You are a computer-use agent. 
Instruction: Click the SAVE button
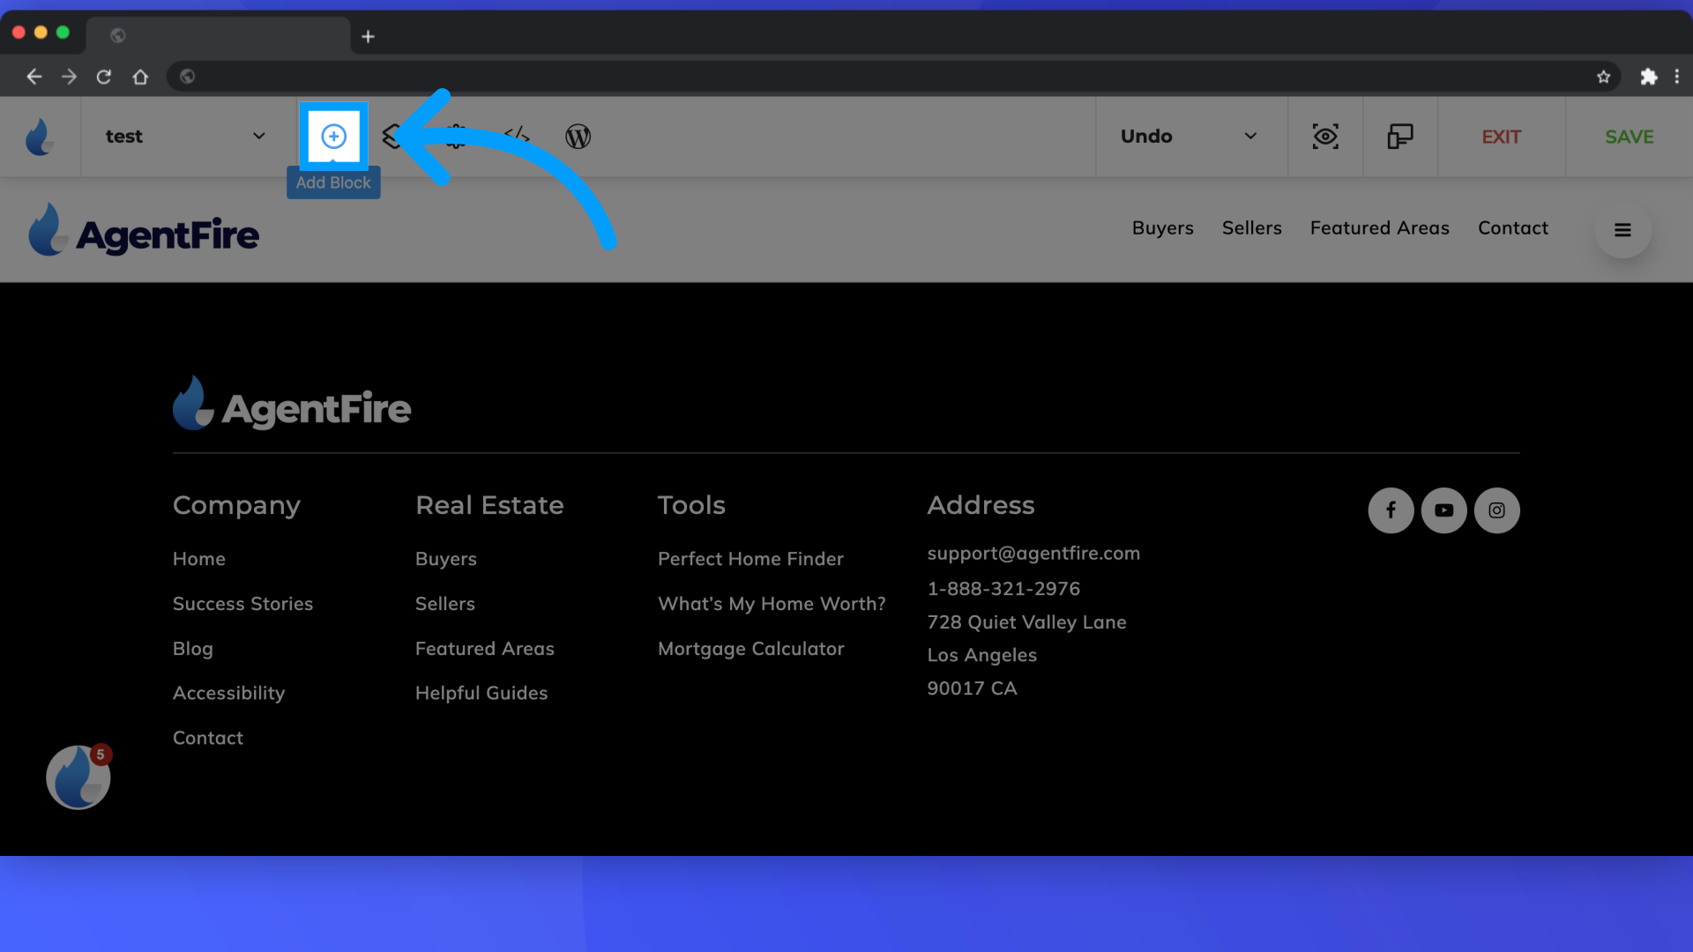click(x=1629, y=136)
